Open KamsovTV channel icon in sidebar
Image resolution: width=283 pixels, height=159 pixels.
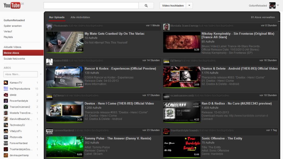pos(6,83)
